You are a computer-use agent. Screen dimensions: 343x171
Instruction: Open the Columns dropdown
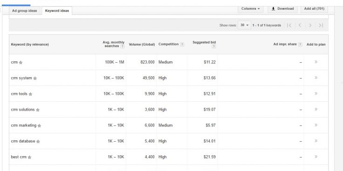250,9
